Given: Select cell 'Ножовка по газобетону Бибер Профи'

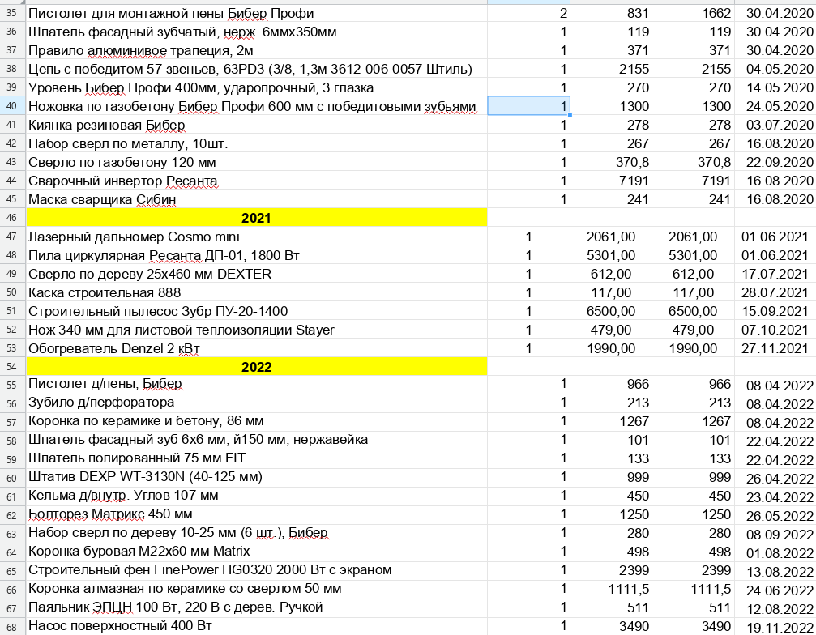Looking at the screenshot, I should click(257, 106).
